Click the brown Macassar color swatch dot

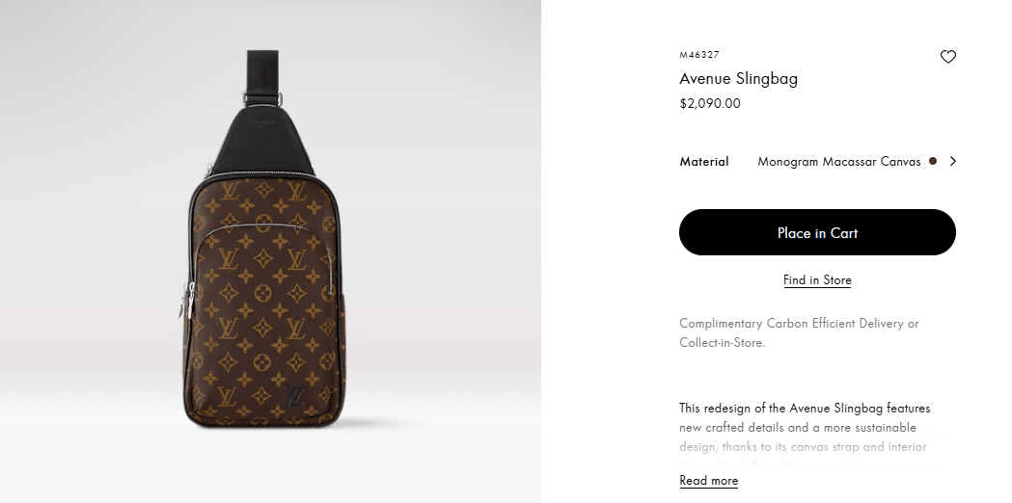[x=933, y=162]
